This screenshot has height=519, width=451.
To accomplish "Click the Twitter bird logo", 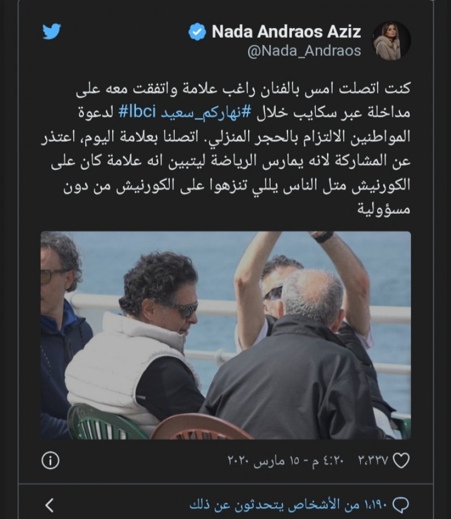I will click(52, 32).
